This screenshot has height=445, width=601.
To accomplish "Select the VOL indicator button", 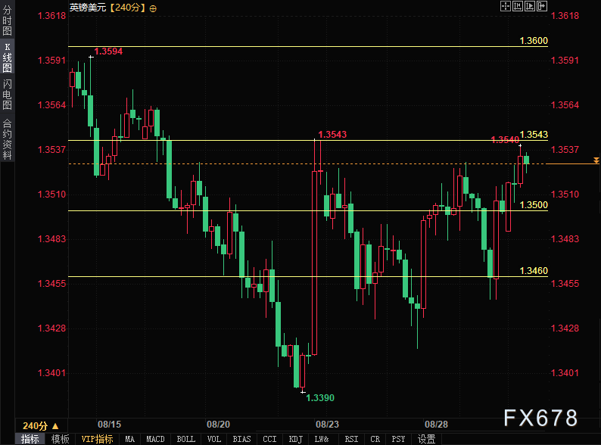I will coord(214,439).
